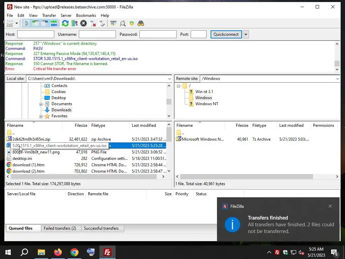Screen dimensions: 345x259
Task: Open Chrome from the taskbar
Action: click(x=74, y=252)
